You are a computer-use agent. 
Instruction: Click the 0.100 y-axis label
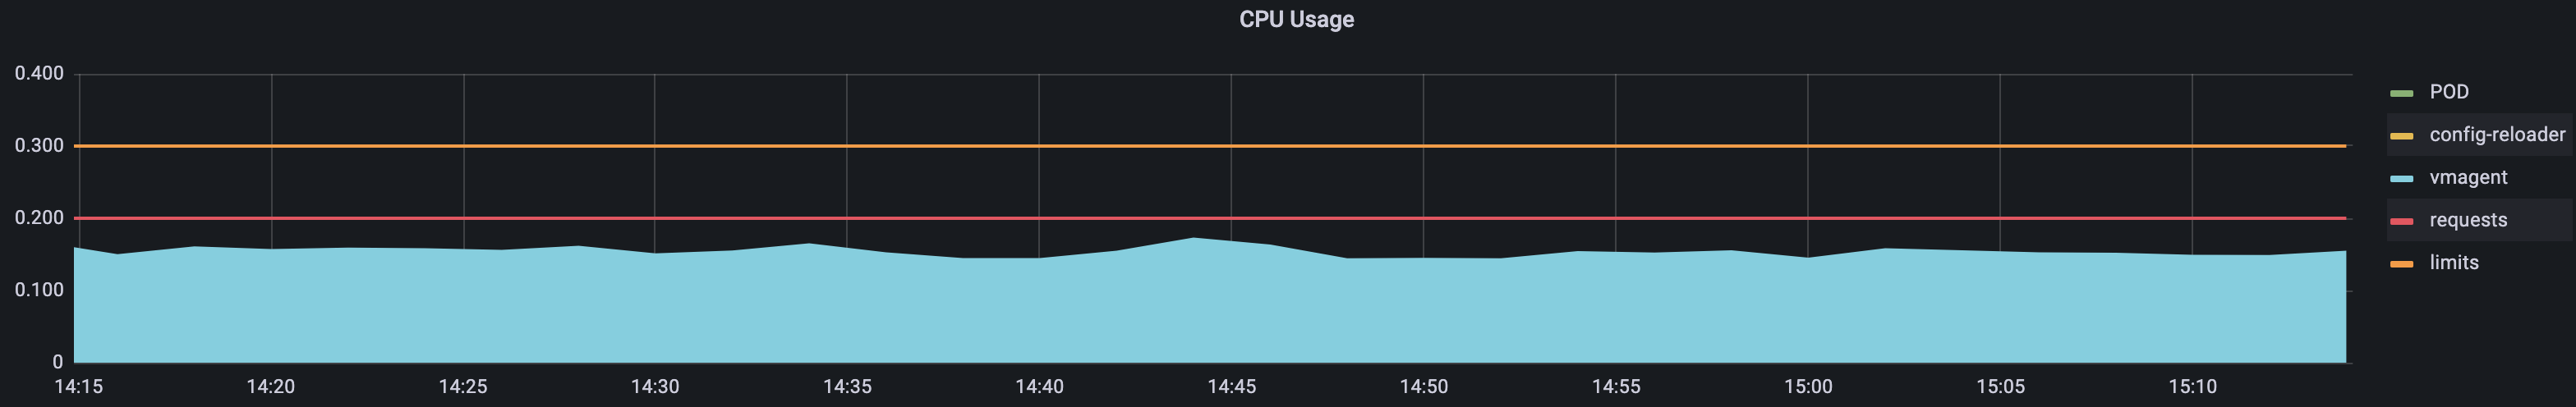tap(39, 290)
